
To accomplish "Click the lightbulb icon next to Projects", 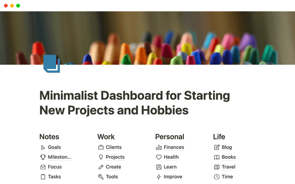I will click(x=101, y=157).
